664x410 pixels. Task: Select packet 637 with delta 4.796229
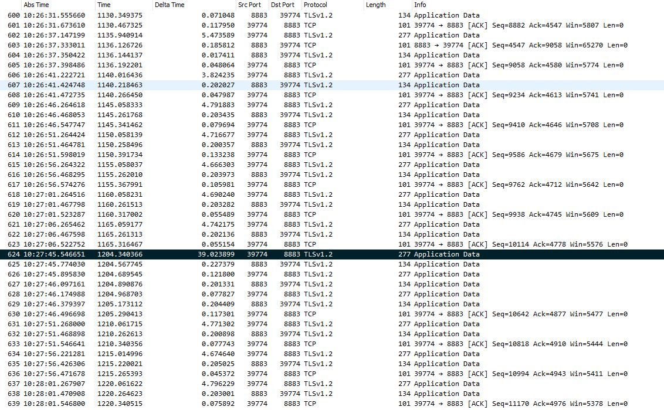click(x=332, y=384)
